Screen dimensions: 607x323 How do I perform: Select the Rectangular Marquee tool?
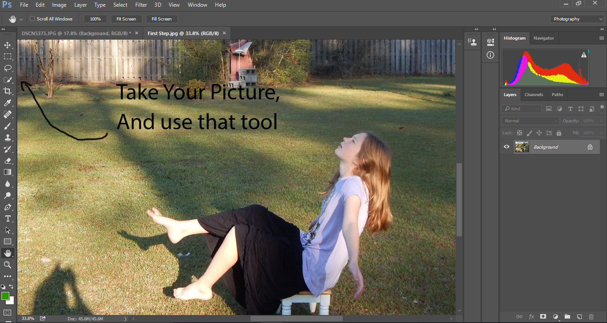[x=8, y=57]
